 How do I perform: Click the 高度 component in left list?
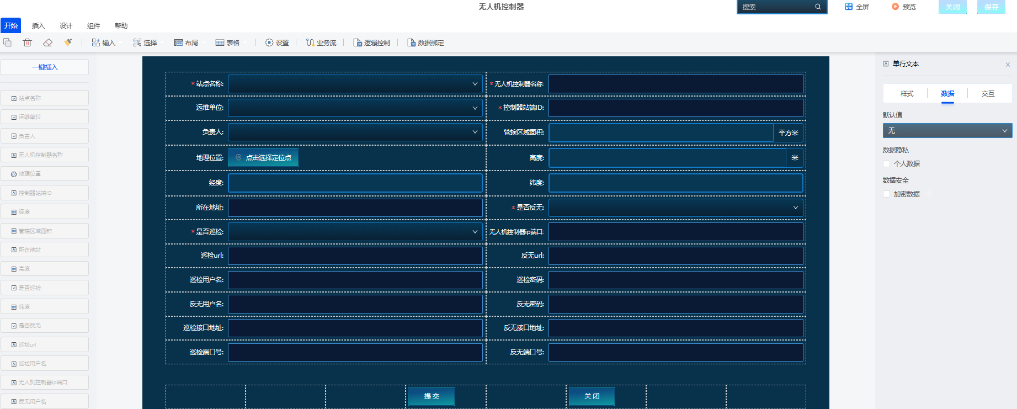[45, 269]
